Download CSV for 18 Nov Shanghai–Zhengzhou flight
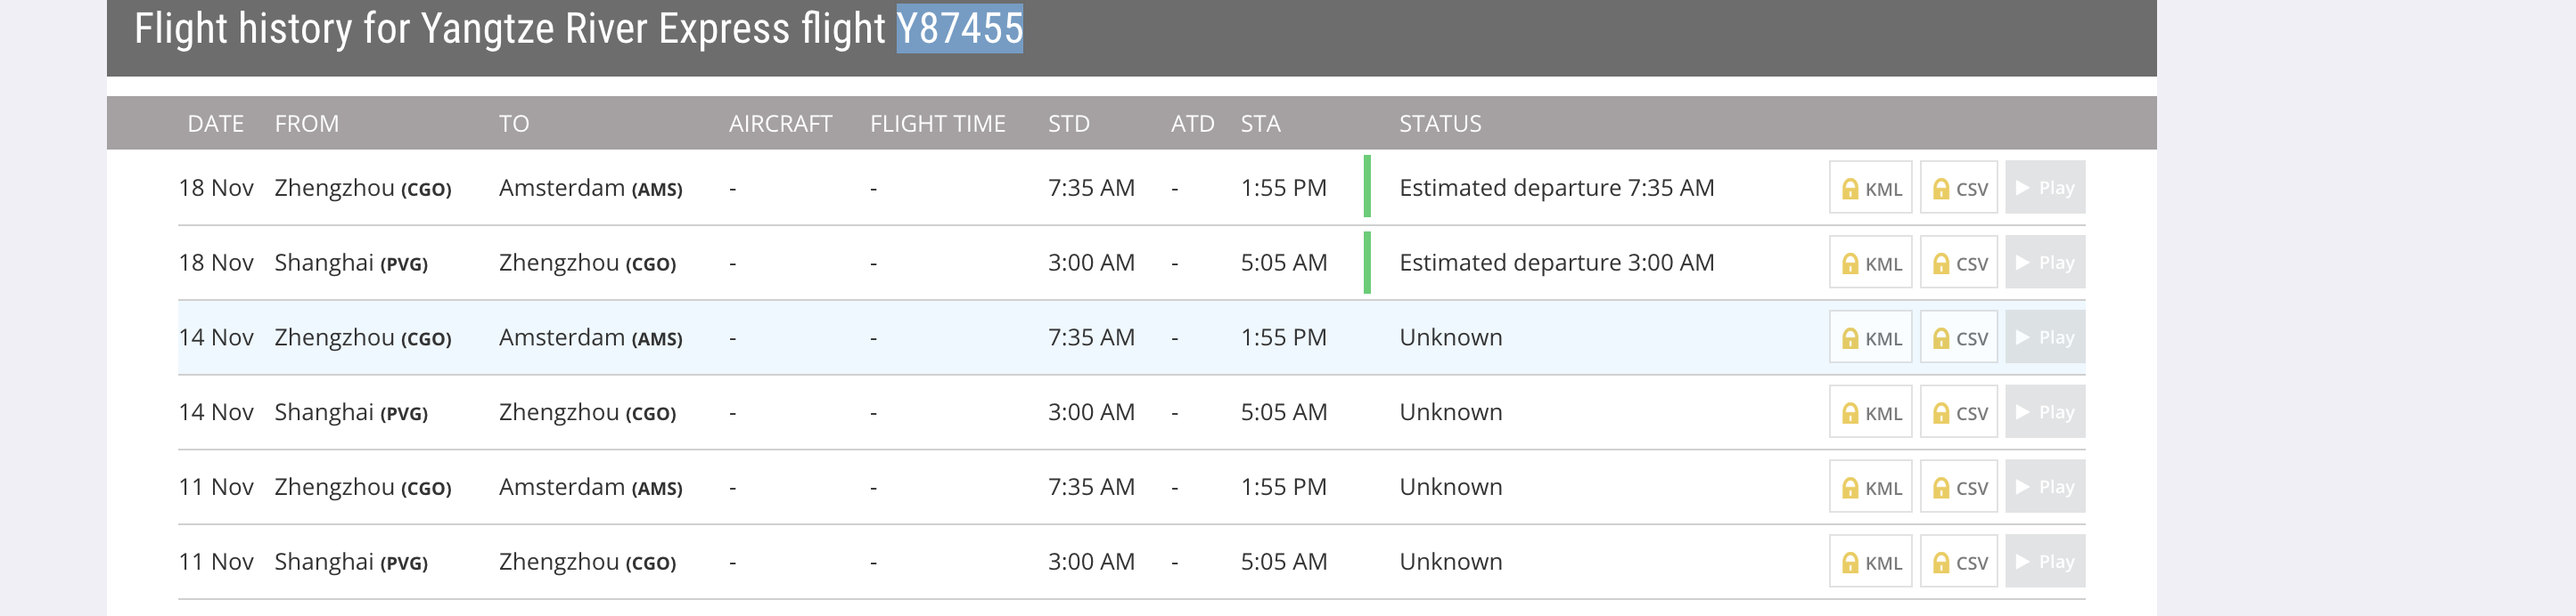The image size is (2576, 616). [1958, 263]
